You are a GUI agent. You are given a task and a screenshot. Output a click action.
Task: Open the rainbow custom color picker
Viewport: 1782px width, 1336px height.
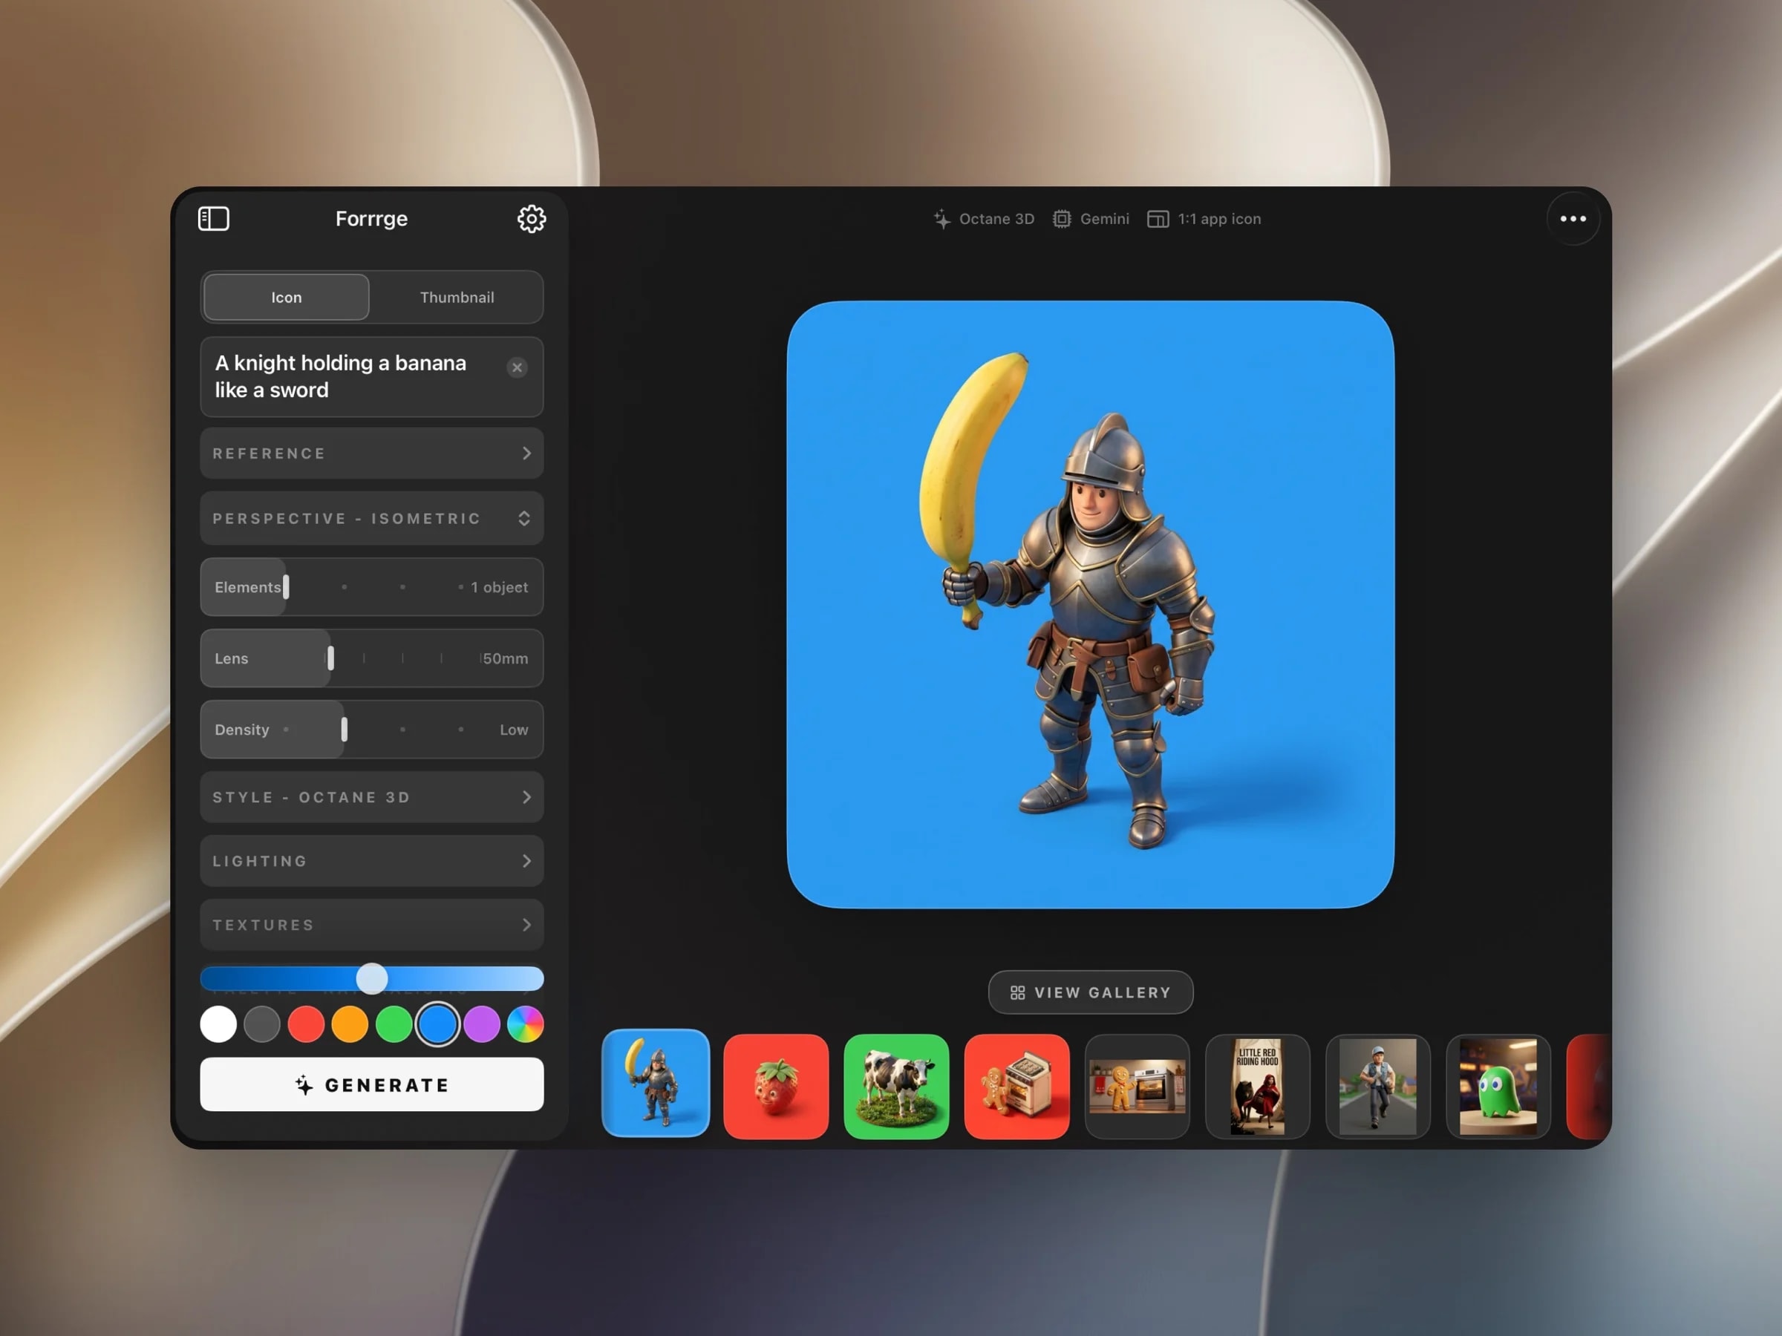(x=525, y=1024)
